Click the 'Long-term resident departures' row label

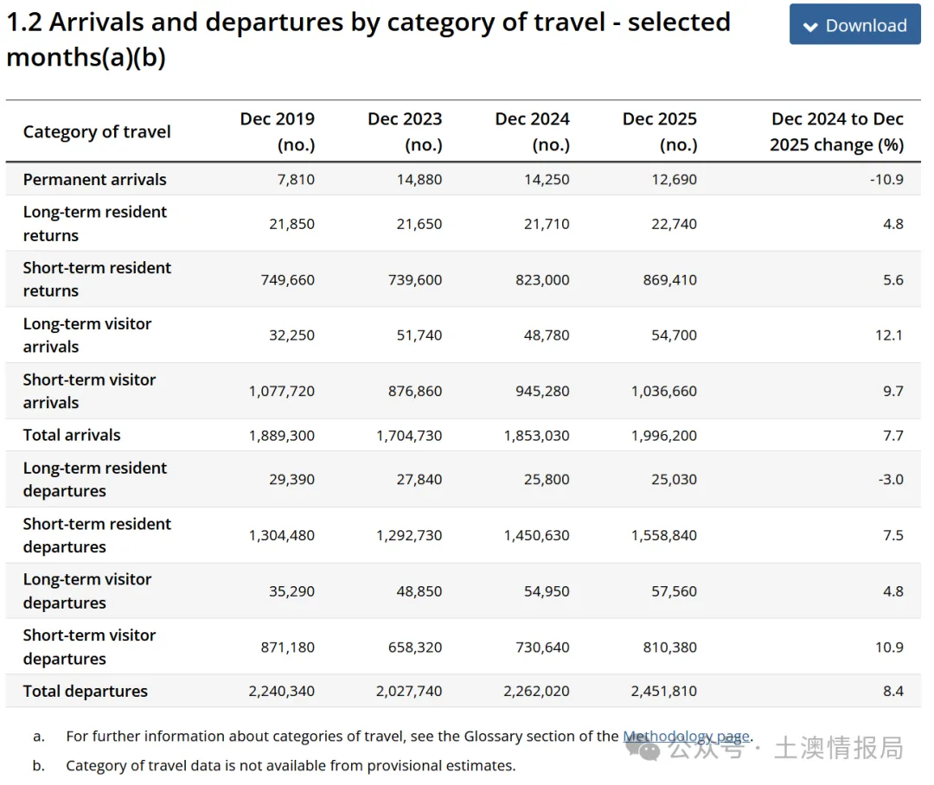click(94, 479)
